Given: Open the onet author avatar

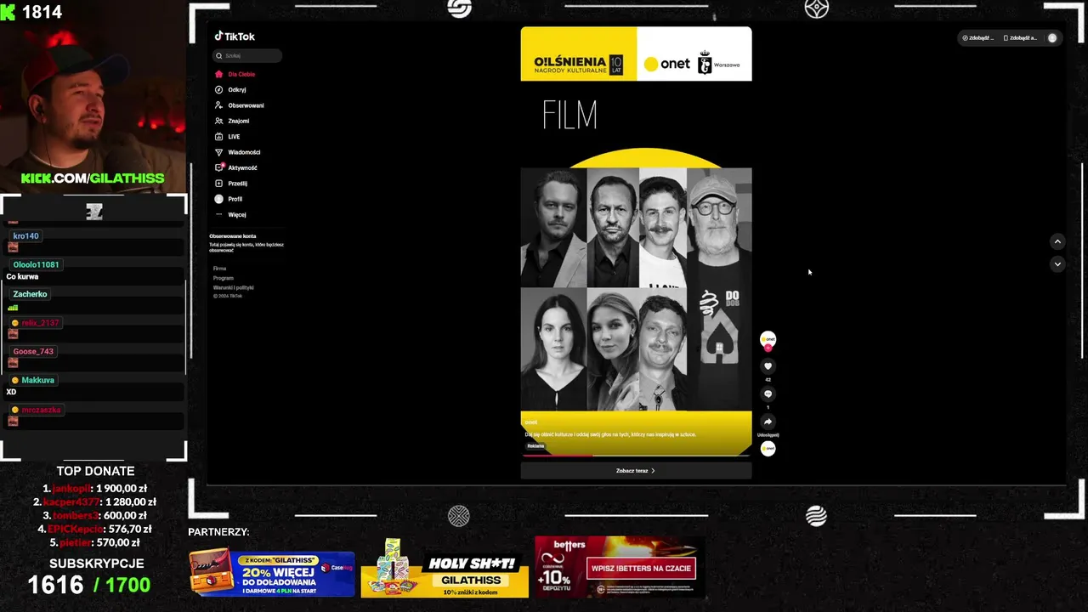Looking at the screenshot, I should coord(768,338).
